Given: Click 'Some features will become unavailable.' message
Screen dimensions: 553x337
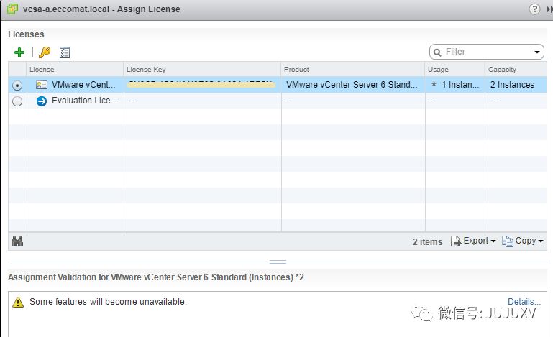Looking at the screenshot, I should [x=109, y=302].
